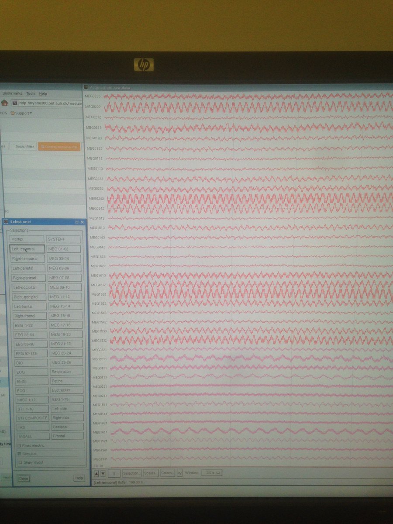393x524 pixels.
Task: Click the scroll-up arrow under the MEG traces
Action: [x=97, y=473]
